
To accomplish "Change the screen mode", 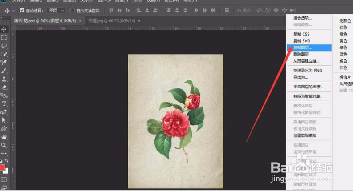I will pos(4,187).
